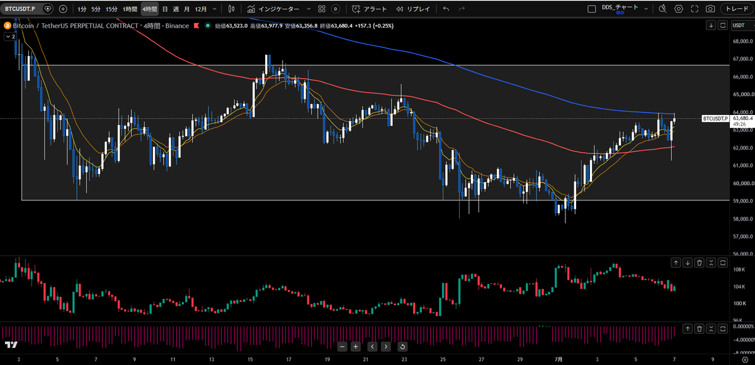Click the red flag icon beside Binance

point(196,26)
